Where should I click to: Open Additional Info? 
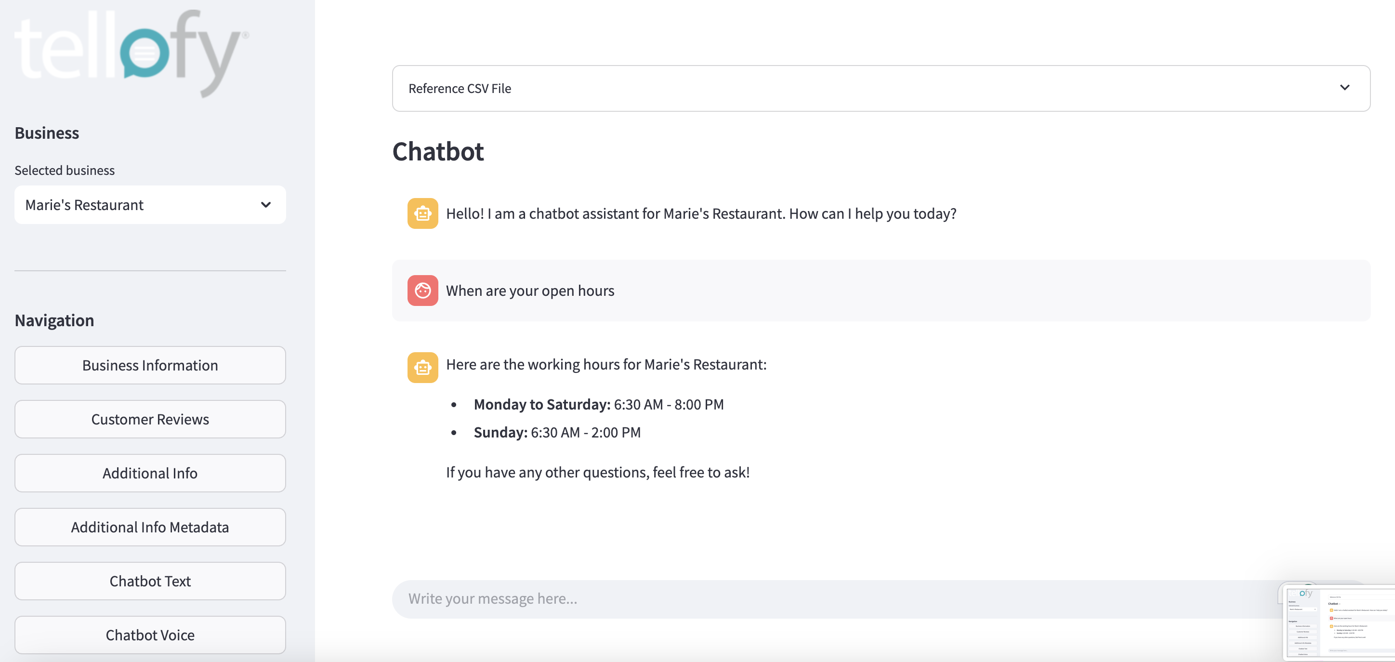pos(150,472)
